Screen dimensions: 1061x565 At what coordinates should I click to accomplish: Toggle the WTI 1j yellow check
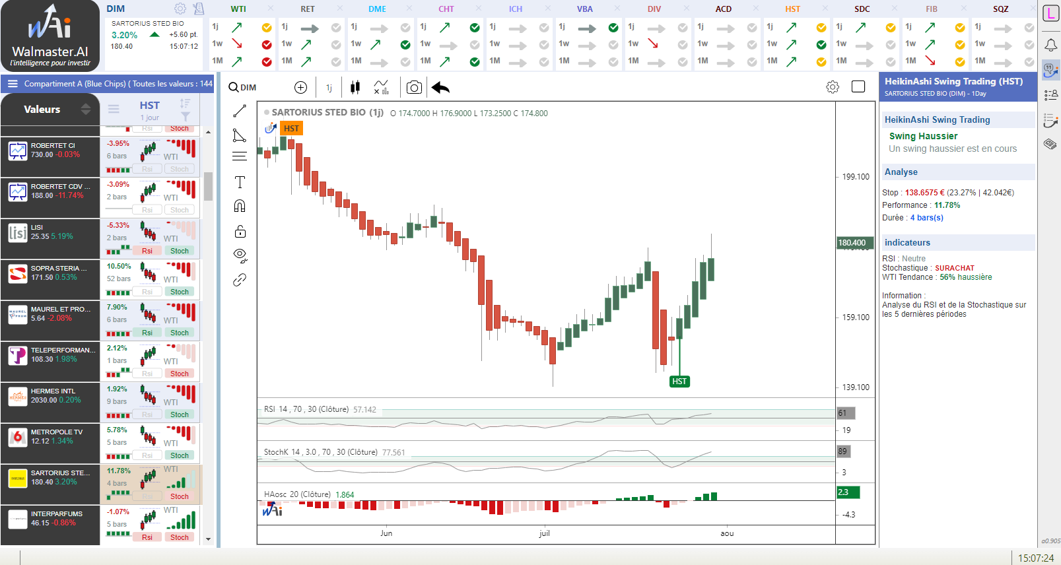click(x=267, y=28)
